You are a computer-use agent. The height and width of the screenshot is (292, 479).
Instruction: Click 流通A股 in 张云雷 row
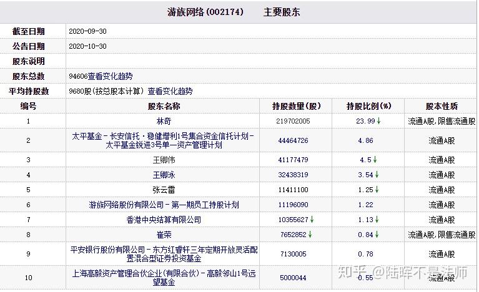442,190
